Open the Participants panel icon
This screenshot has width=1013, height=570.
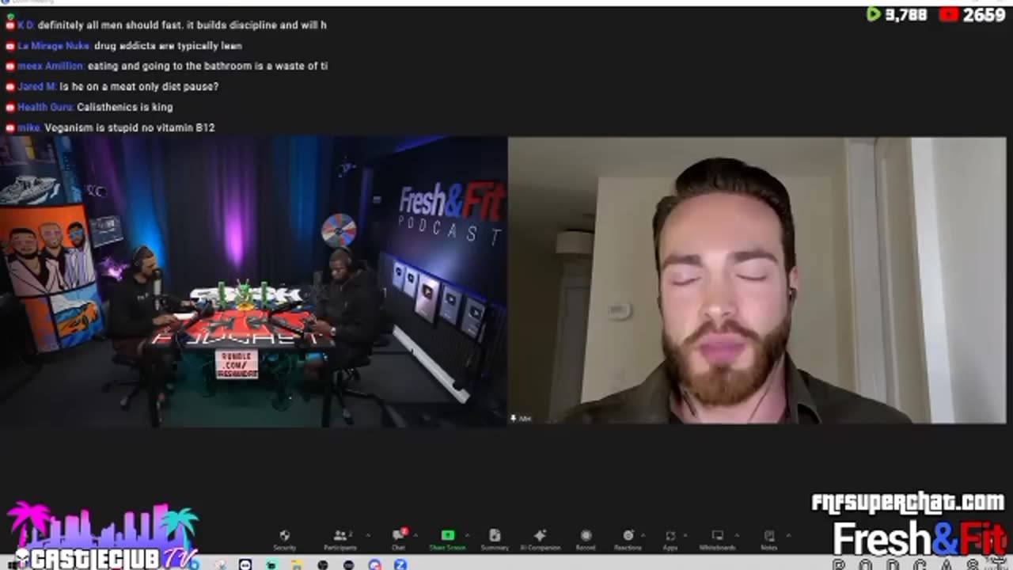(341, 536)
